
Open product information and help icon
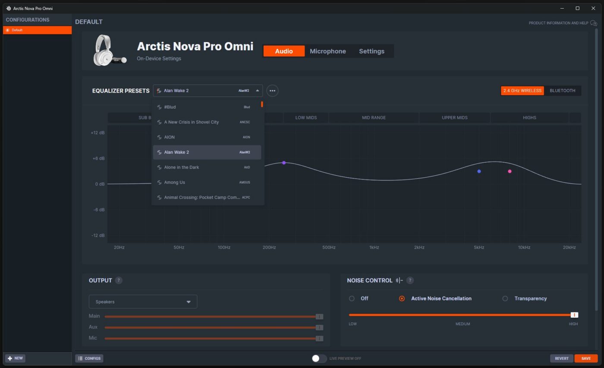pos(594,23)
